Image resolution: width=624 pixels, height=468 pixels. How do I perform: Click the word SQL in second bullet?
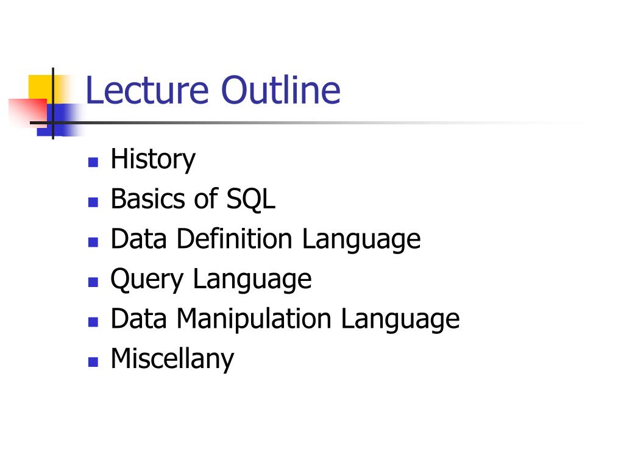click(250, 199)
